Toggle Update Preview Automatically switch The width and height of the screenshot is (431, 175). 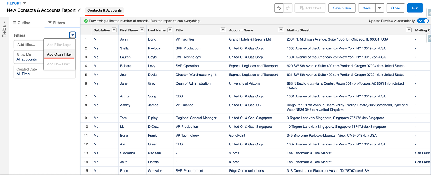pyautogui.click(x=422, y=21)
